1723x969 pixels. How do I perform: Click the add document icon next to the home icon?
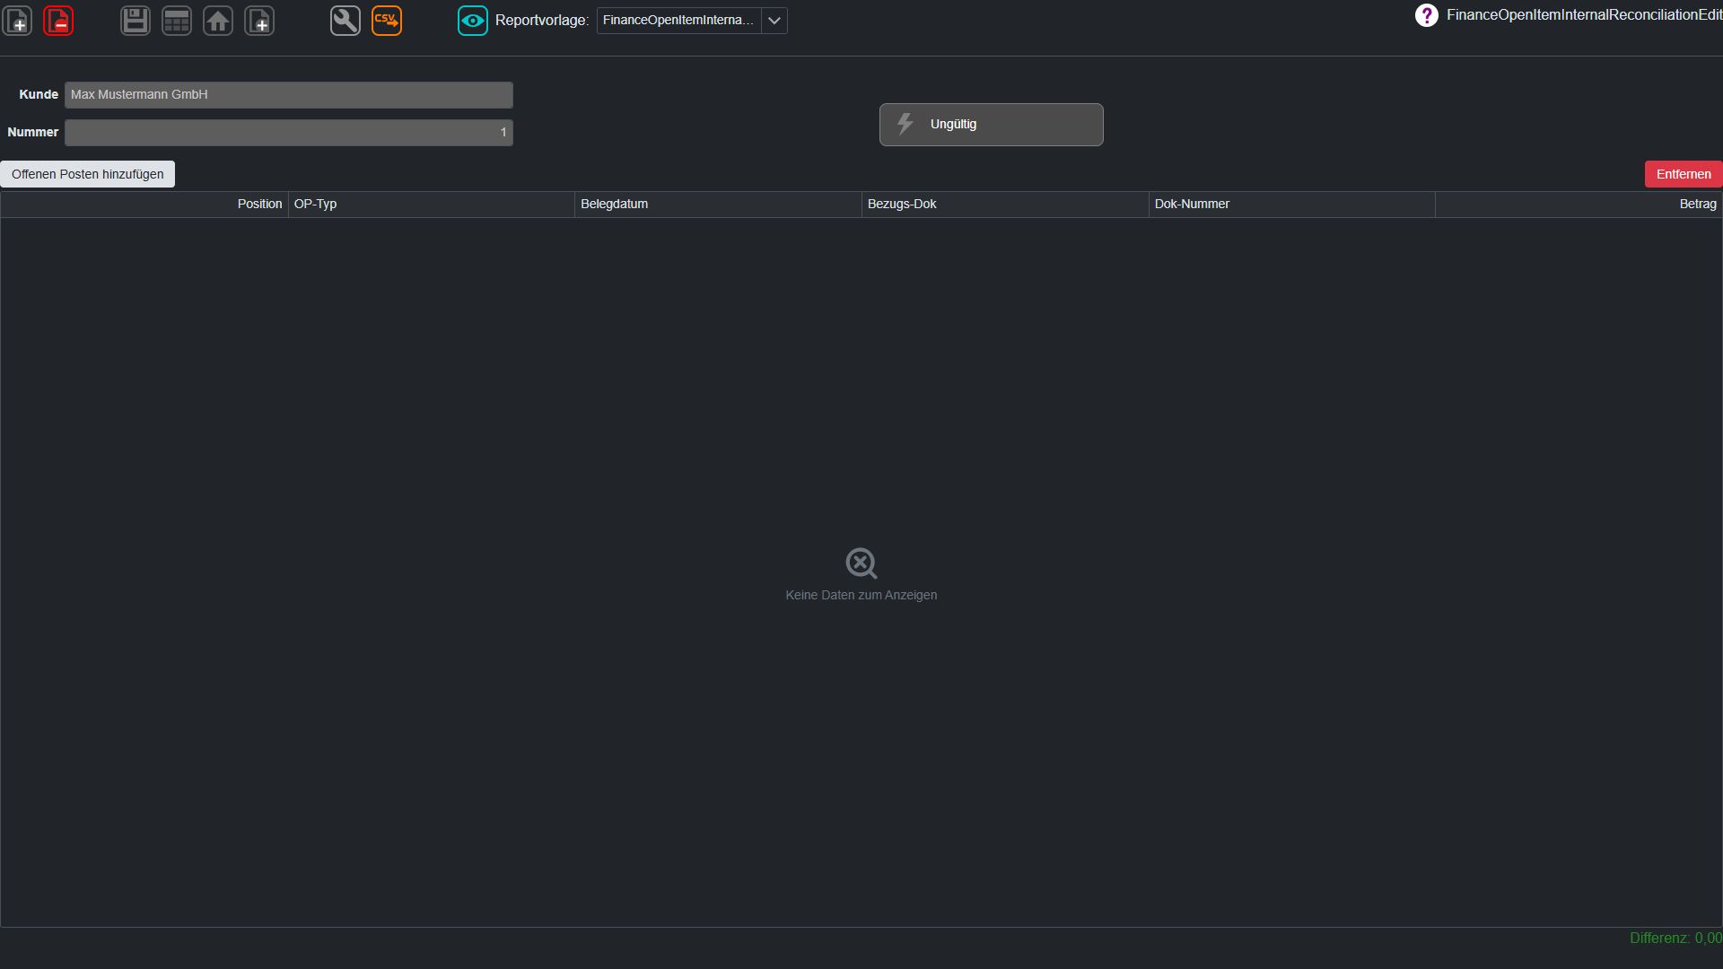click(x=259, y=21)
